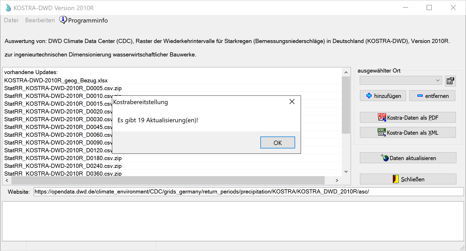Open Programminfo via its info icon
Viewport: 466px width, 251px height.
click(x=63, y=20)
